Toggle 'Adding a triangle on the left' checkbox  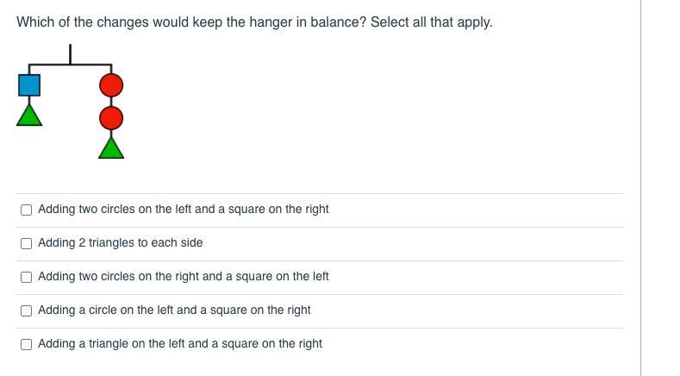click(26, 344)
